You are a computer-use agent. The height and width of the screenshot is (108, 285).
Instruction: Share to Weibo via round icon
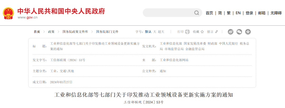(231, 32)
